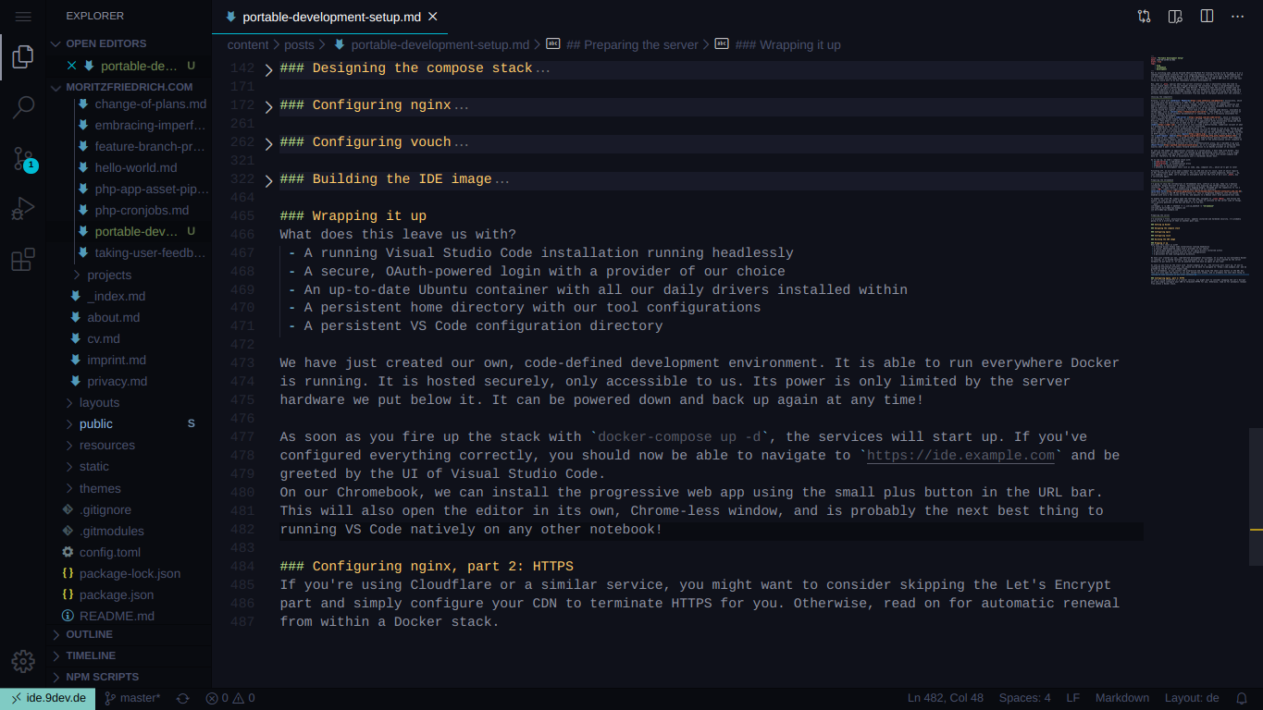Change end of line sequence LF
This screenshot has width=1263, height=710.
coord(1073,698)
